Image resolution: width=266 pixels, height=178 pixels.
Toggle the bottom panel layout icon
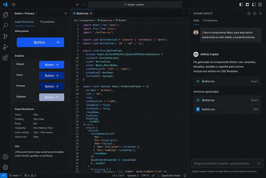point(247,5)
